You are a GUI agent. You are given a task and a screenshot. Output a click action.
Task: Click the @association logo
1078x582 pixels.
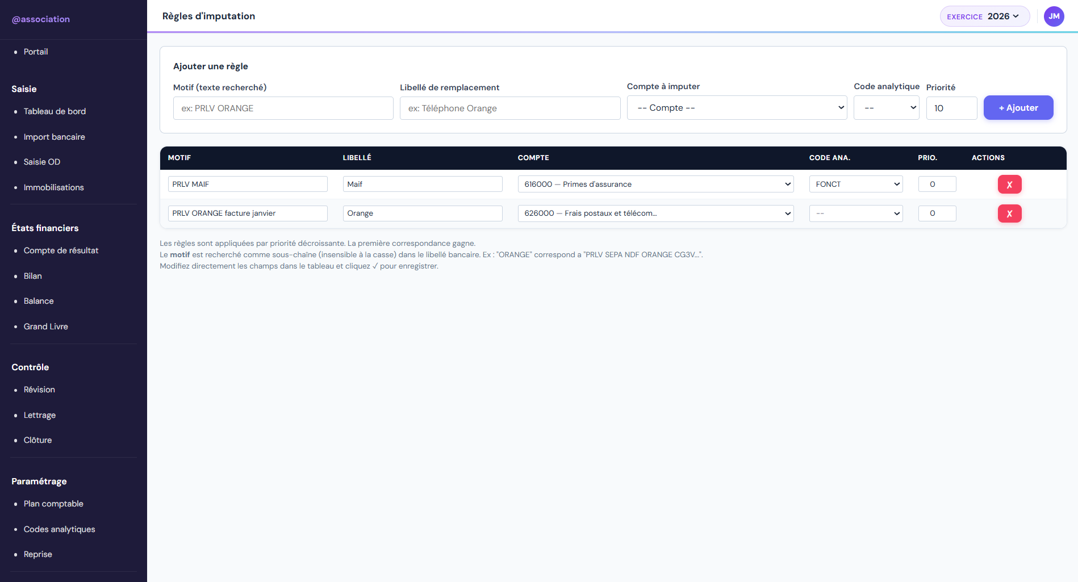tap(41, 19)
